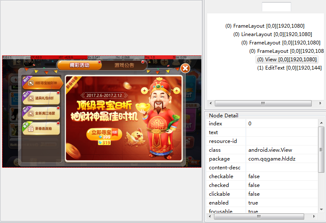Click Node Detail scroll down arrow
326x223 pixels.
pos(321,210)
